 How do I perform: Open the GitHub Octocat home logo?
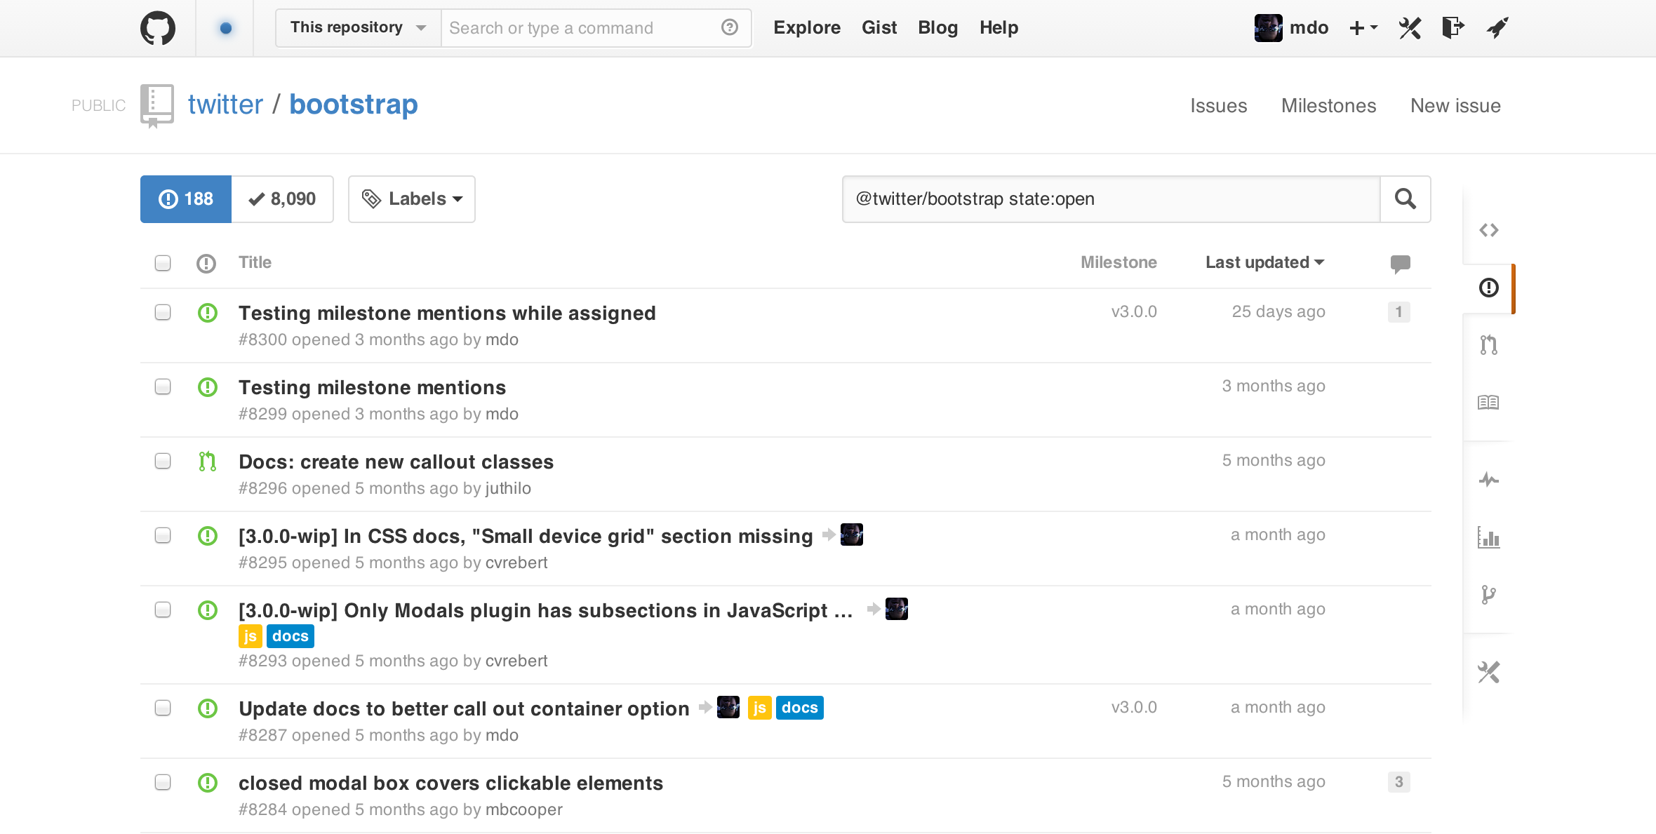158,28
